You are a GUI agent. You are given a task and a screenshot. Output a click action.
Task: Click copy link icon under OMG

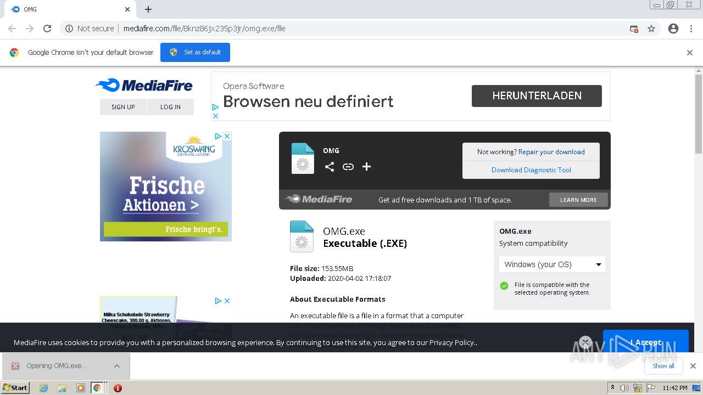[348, 167]
